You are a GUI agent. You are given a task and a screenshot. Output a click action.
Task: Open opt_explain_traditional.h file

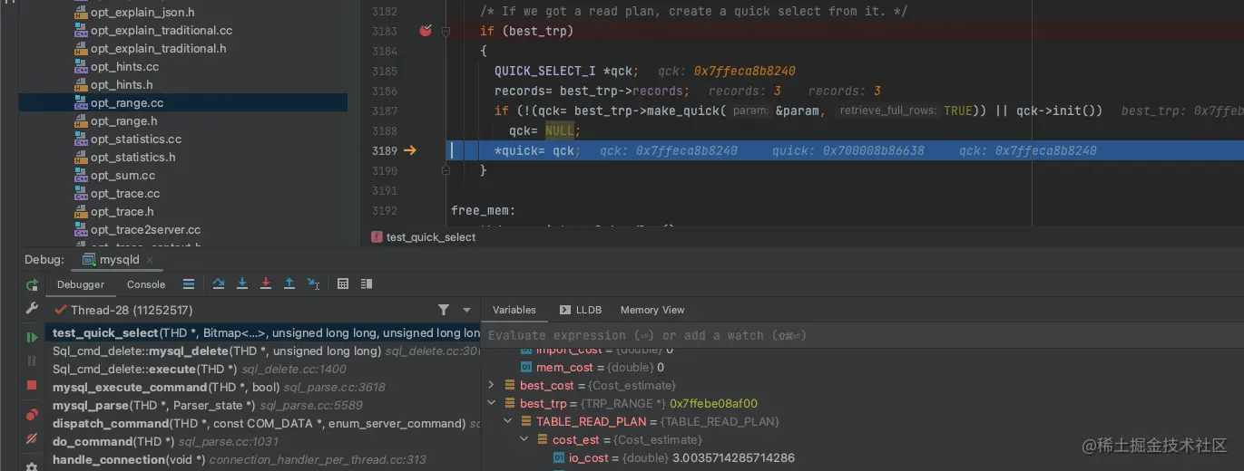tap(159, 49)
